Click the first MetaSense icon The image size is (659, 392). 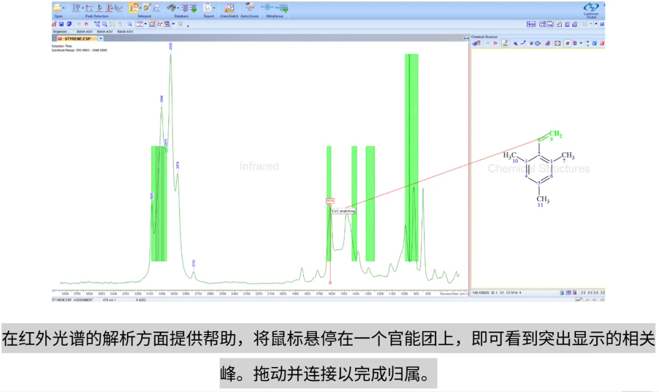[x=267, y=7]
